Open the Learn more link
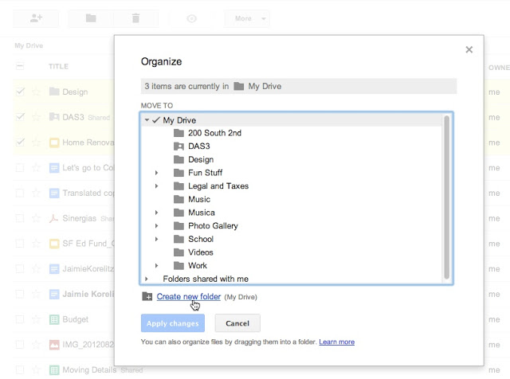 coord(336,342)
